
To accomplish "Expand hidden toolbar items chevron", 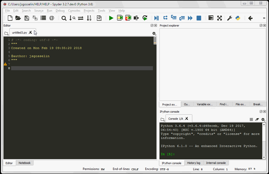I will pos(264,18).
